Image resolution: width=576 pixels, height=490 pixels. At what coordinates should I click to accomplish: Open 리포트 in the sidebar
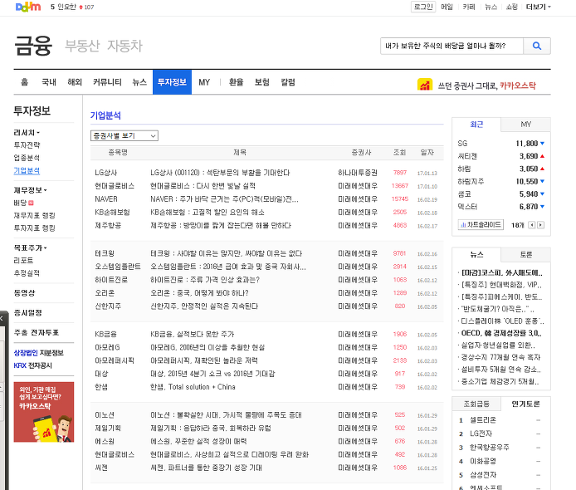[23, 260]
